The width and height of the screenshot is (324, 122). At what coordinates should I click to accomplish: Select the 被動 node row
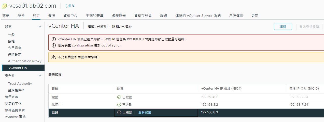[x=186, y=97]
